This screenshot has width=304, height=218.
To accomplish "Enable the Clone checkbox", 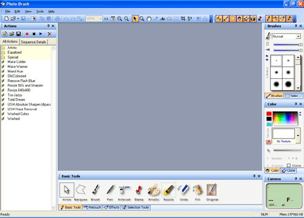I will click(x=289, y=165).
